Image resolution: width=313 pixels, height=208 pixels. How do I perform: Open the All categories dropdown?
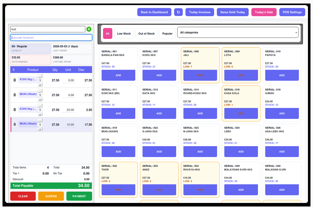click(x=238, y=33)
